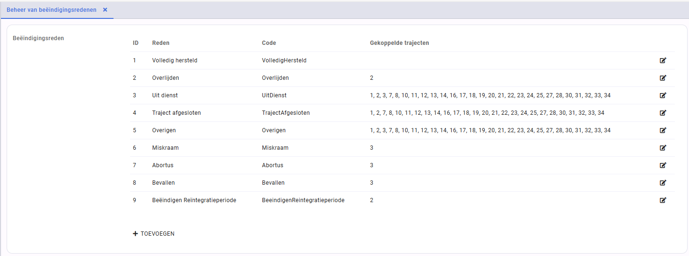Click the Code column header
689x256 pixels.
[x=269, y=43]
